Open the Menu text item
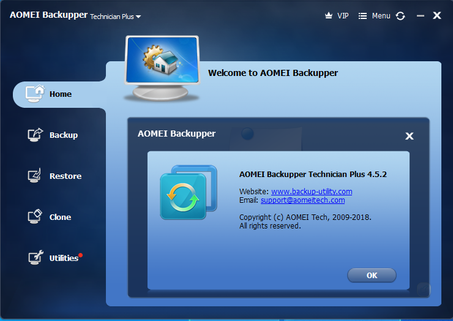 pos(381,16)
